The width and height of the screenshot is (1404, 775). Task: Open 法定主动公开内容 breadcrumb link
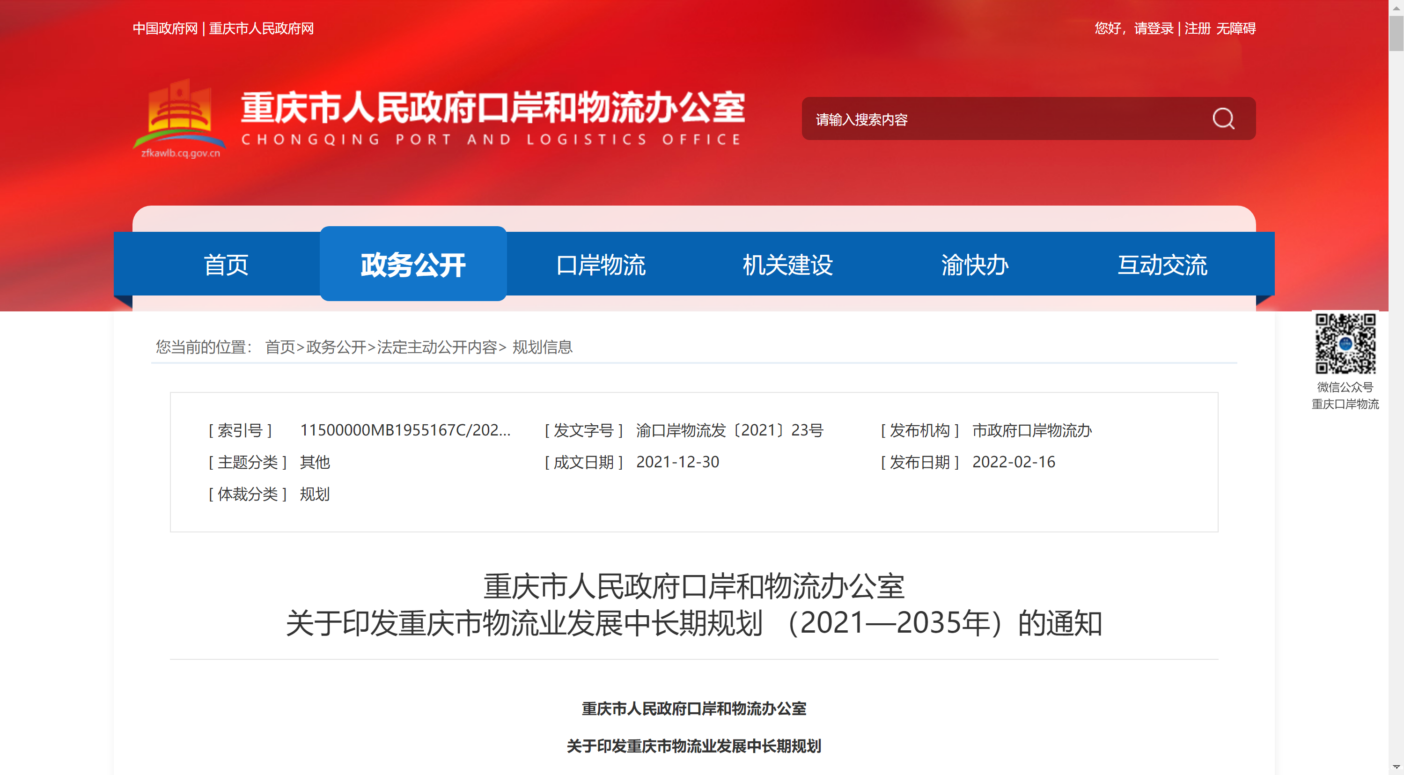click(437, 347)
